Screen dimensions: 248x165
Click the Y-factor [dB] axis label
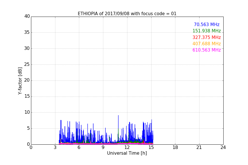pos(20,81)
